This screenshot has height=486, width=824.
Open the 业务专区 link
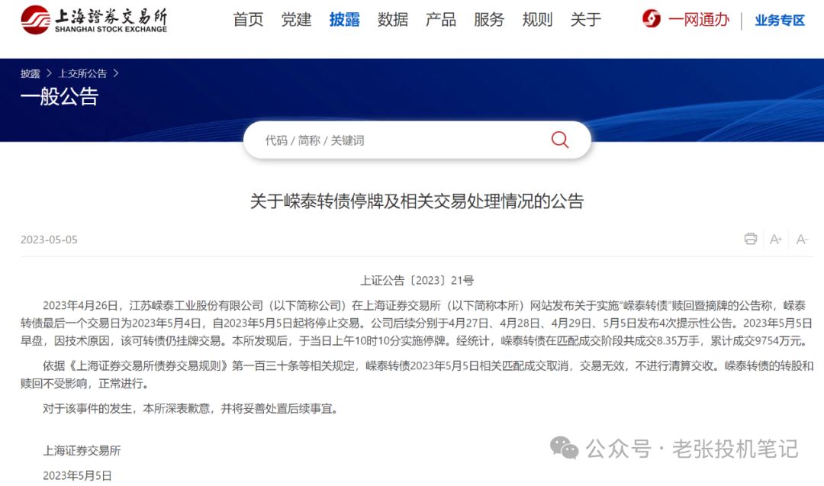tap(780, 21)
